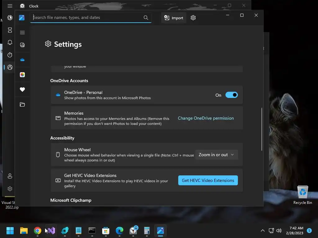Open Focus sessions in Clock sidebar
Screen dimensions: 318x238
pyautogui.click(x=10, y=18)
